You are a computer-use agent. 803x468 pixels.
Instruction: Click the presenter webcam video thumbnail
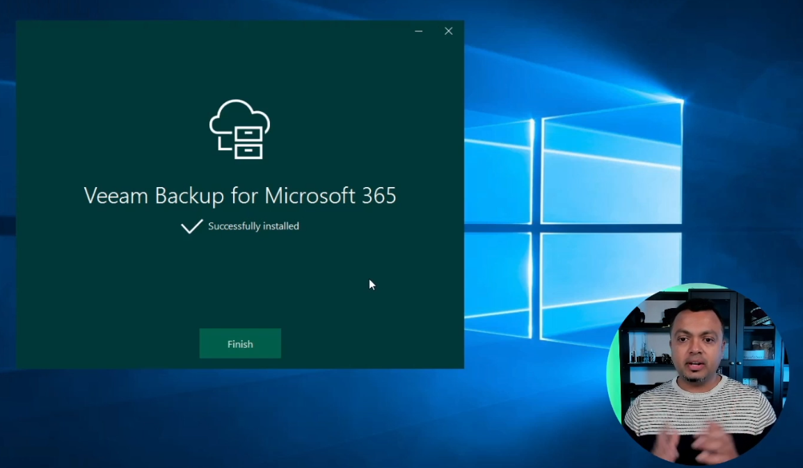(x=697, y=374)
